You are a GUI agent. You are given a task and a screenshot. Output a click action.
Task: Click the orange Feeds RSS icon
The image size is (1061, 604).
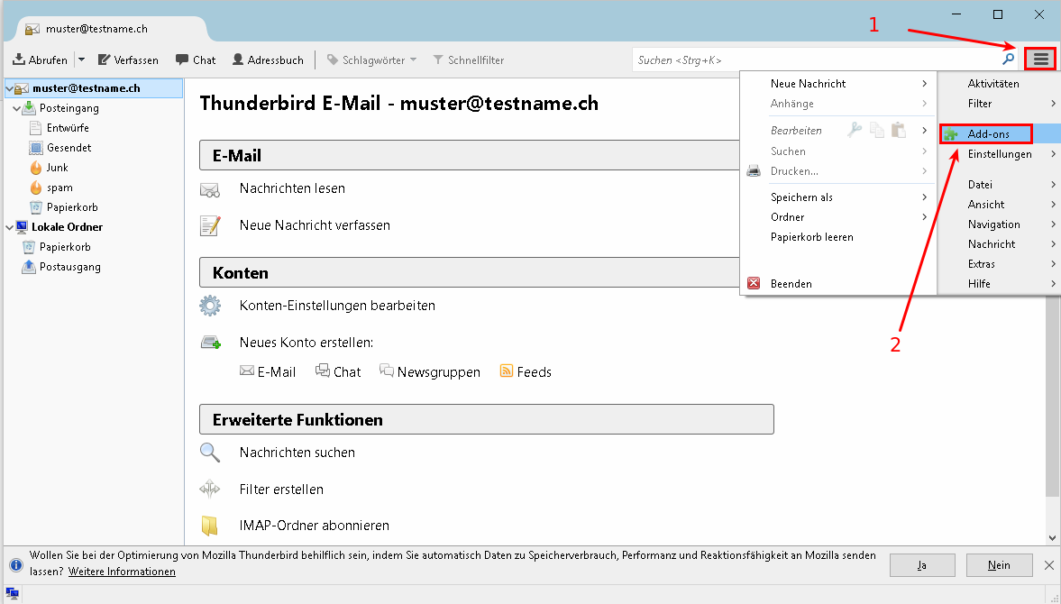click(506, 371)
